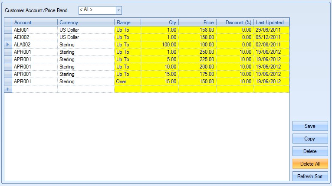Sort by the Account column header
332x186 pixels.
[35, 23]
